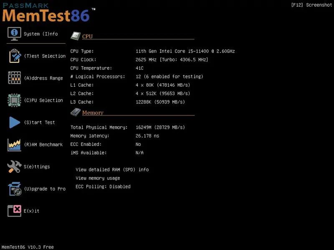Click '12 (6 enabled for testing)' value
The height and width of the screenshot is (250, 334).
point(170,77)
